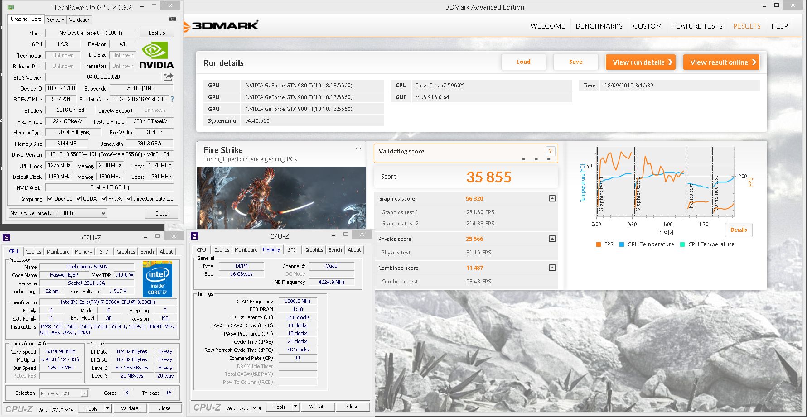
Task: Open the HELP menu in 3DMark
Action: (779, 26)
